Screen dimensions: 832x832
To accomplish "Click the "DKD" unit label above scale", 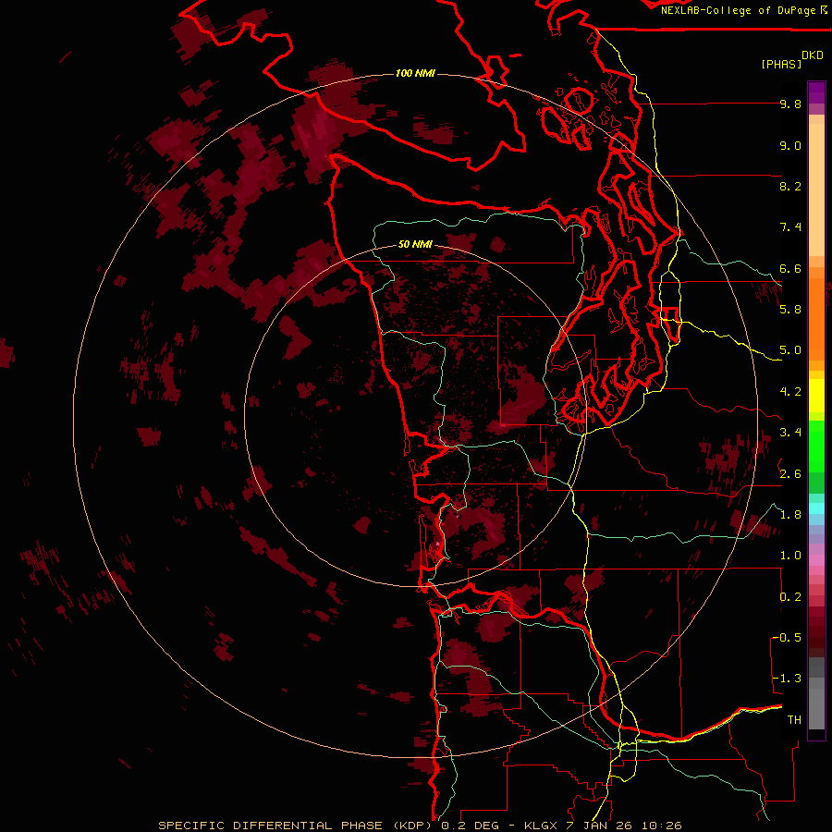I will tap(813, 55).
